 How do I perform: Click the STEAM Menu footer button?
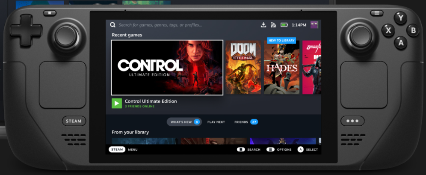pyautogui.click(x=123, y=149)
